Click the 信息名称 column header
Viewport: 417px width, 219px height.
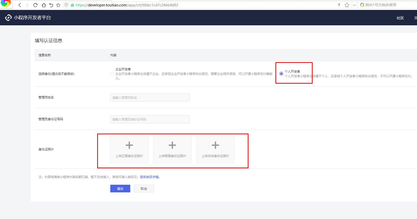[45, 55]
